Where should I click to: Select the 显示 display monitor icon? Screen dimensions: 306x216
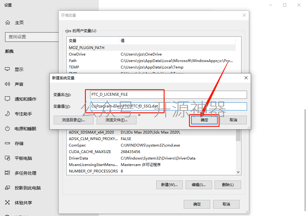click(7, 69)
